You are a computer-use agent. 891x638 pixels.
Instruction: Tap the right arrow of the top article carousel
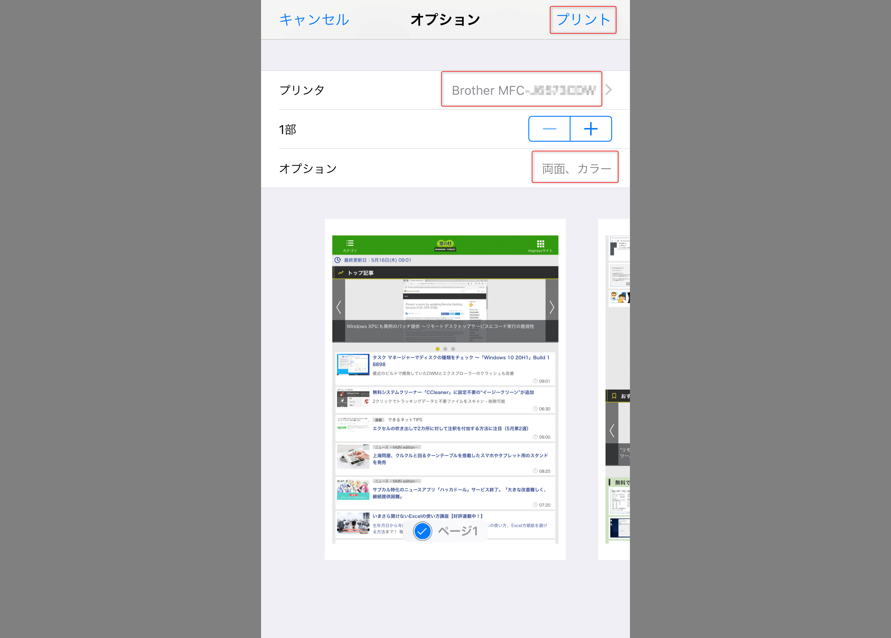pos(552,308)
